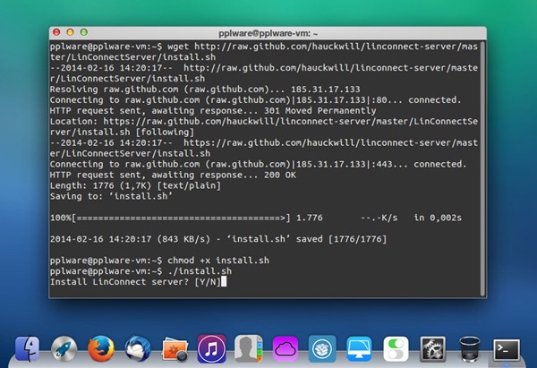Click the 'Install LinConnect server? [Y/N]' prompt line
The image size is (537, 368).
coord(135,282)
